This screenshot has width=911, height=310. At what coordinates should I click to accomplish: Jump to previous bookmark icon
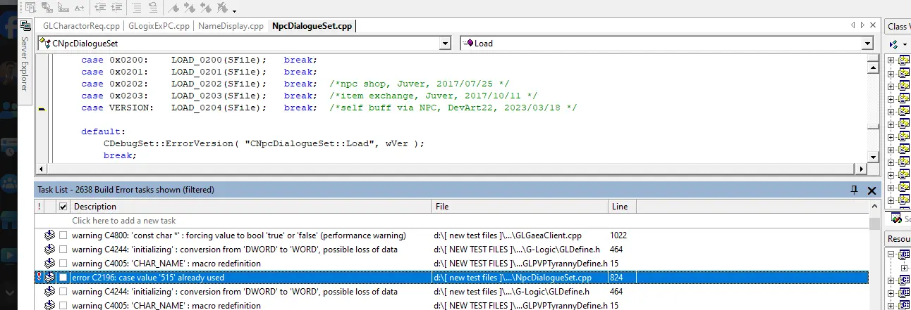(x=206, y=8)
